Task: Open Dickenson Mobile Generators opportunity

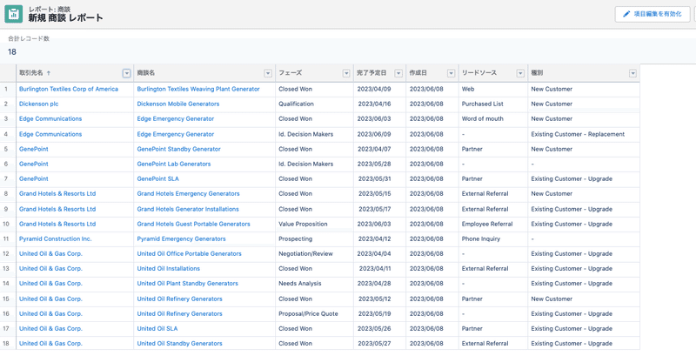Action: click(178, 104)
